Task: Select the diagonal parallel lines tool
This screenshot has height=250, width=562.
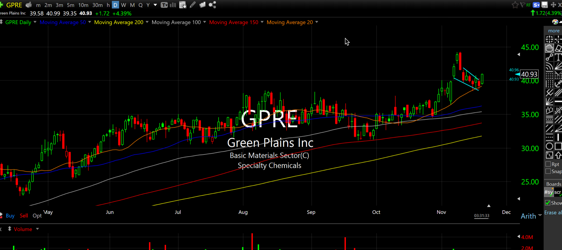Action: point(549,128)
